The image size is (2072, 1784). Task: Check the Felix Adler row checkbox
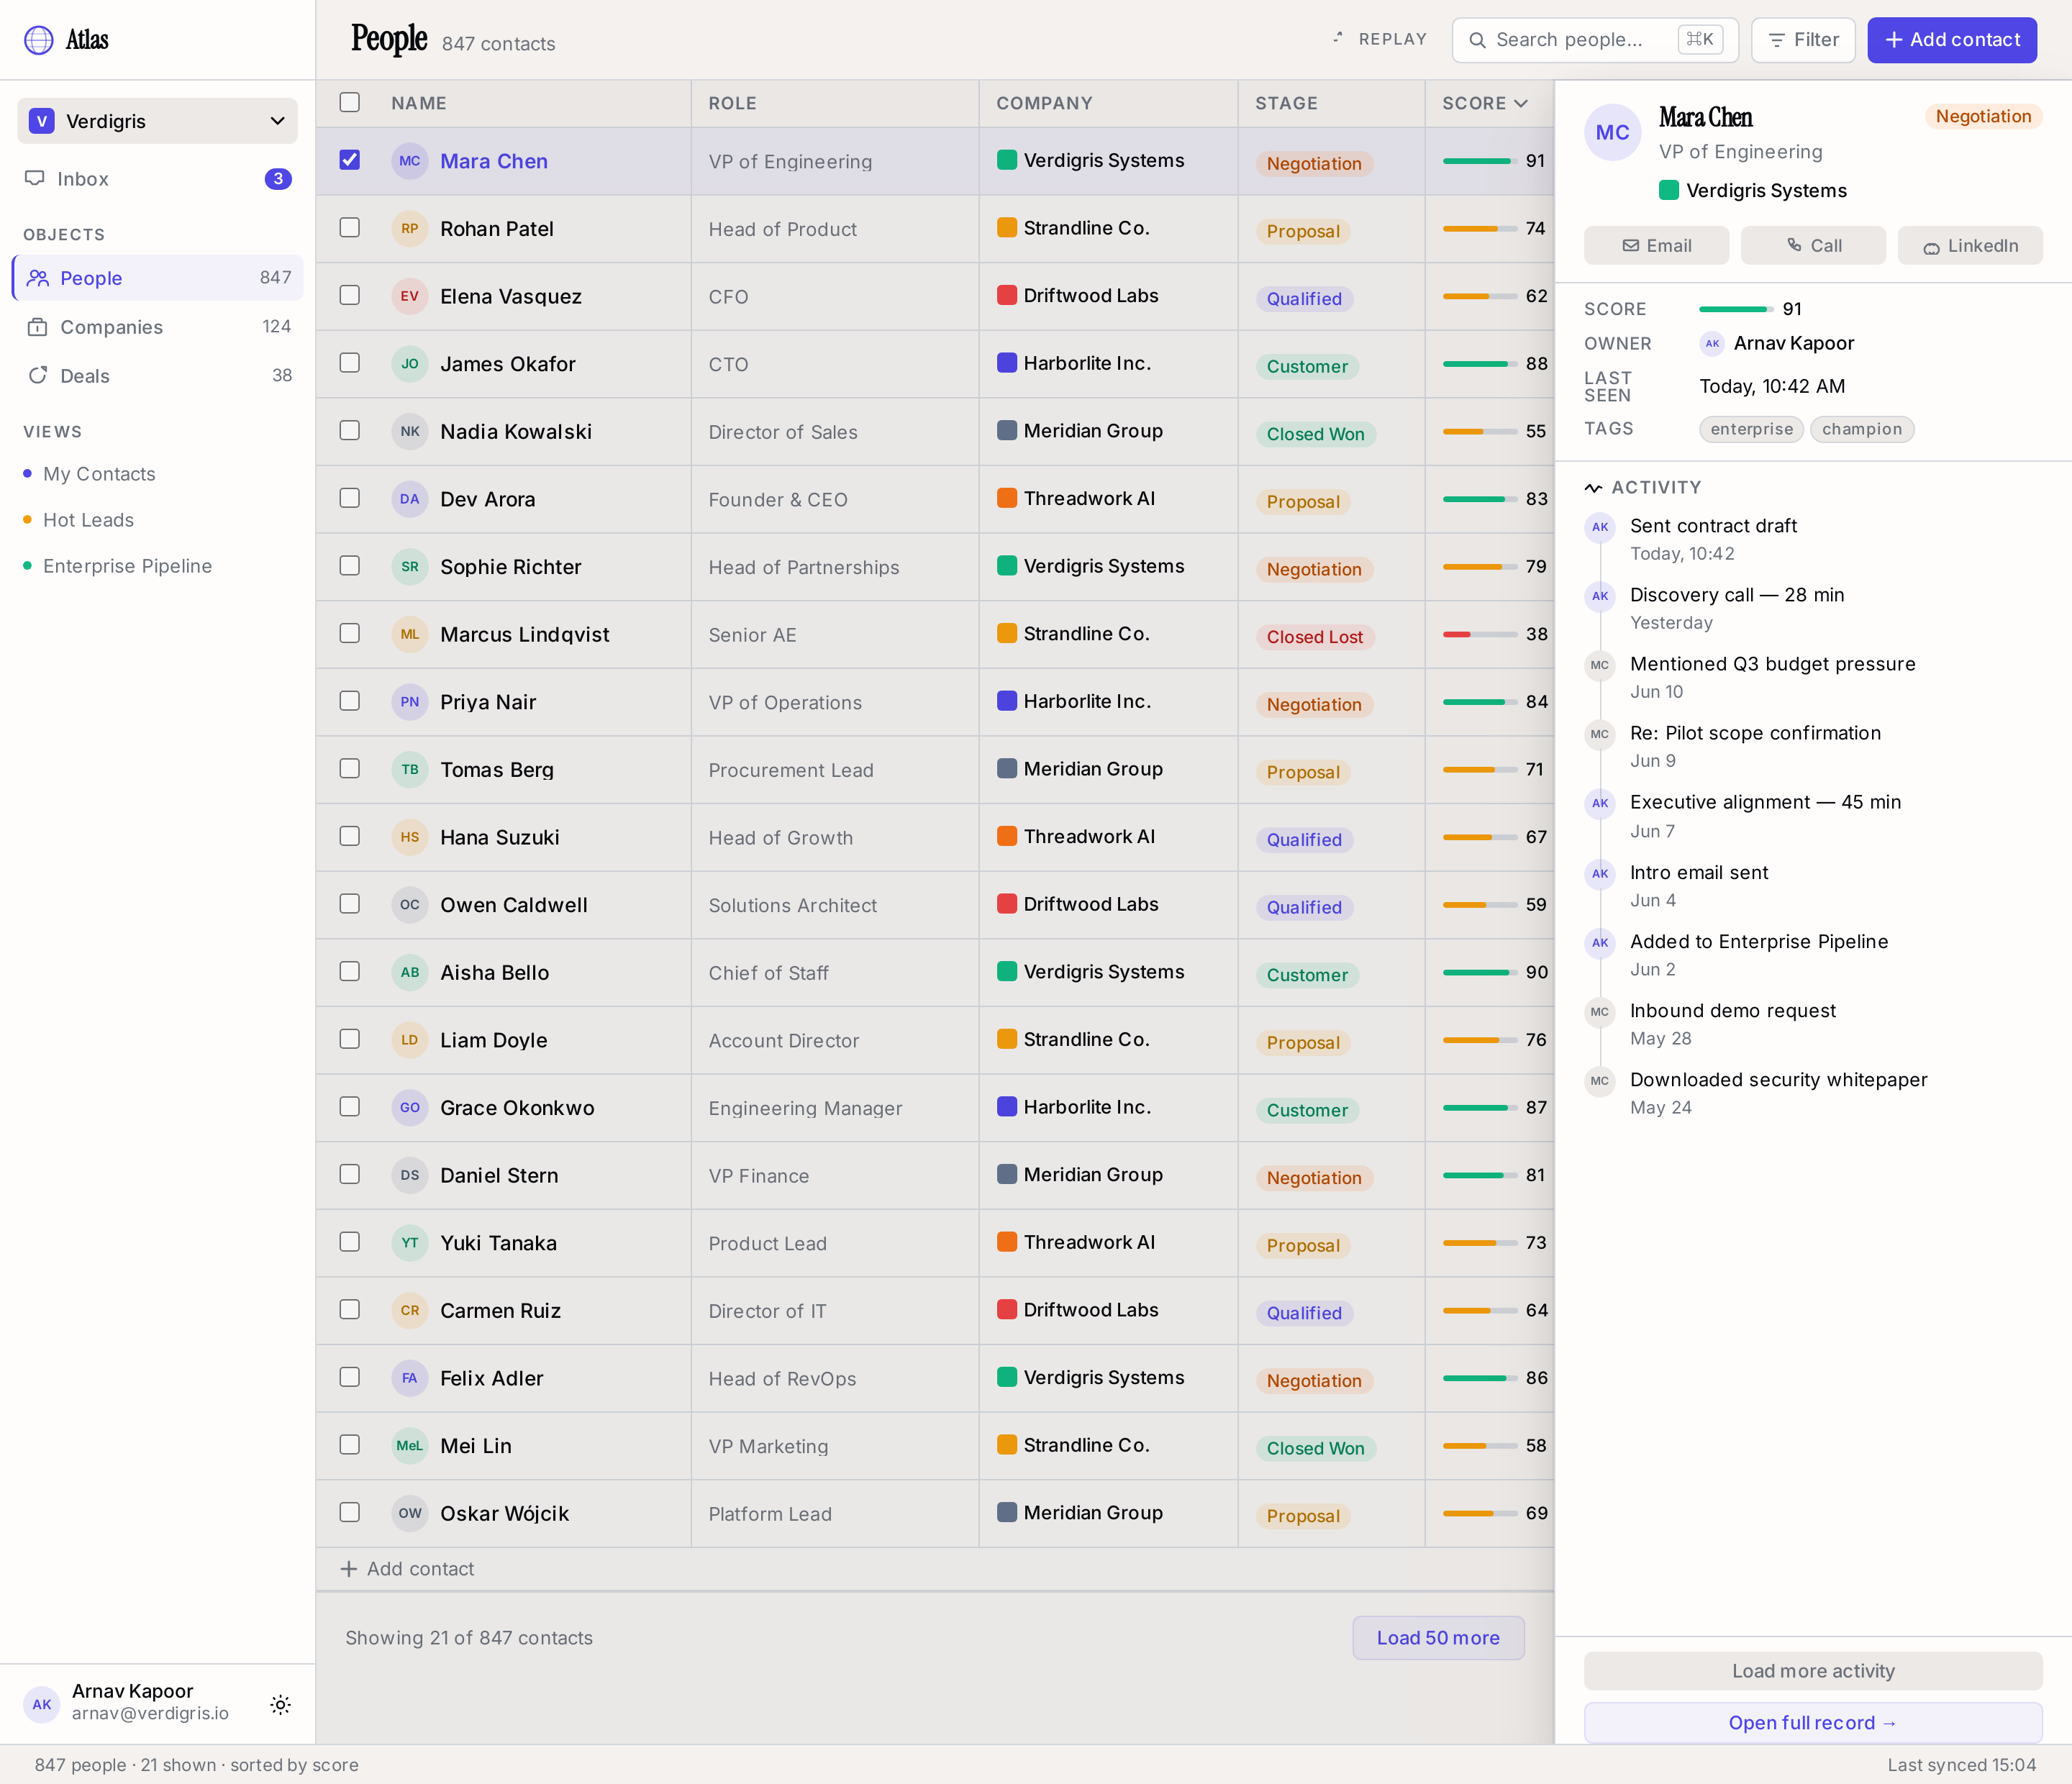349,1377
